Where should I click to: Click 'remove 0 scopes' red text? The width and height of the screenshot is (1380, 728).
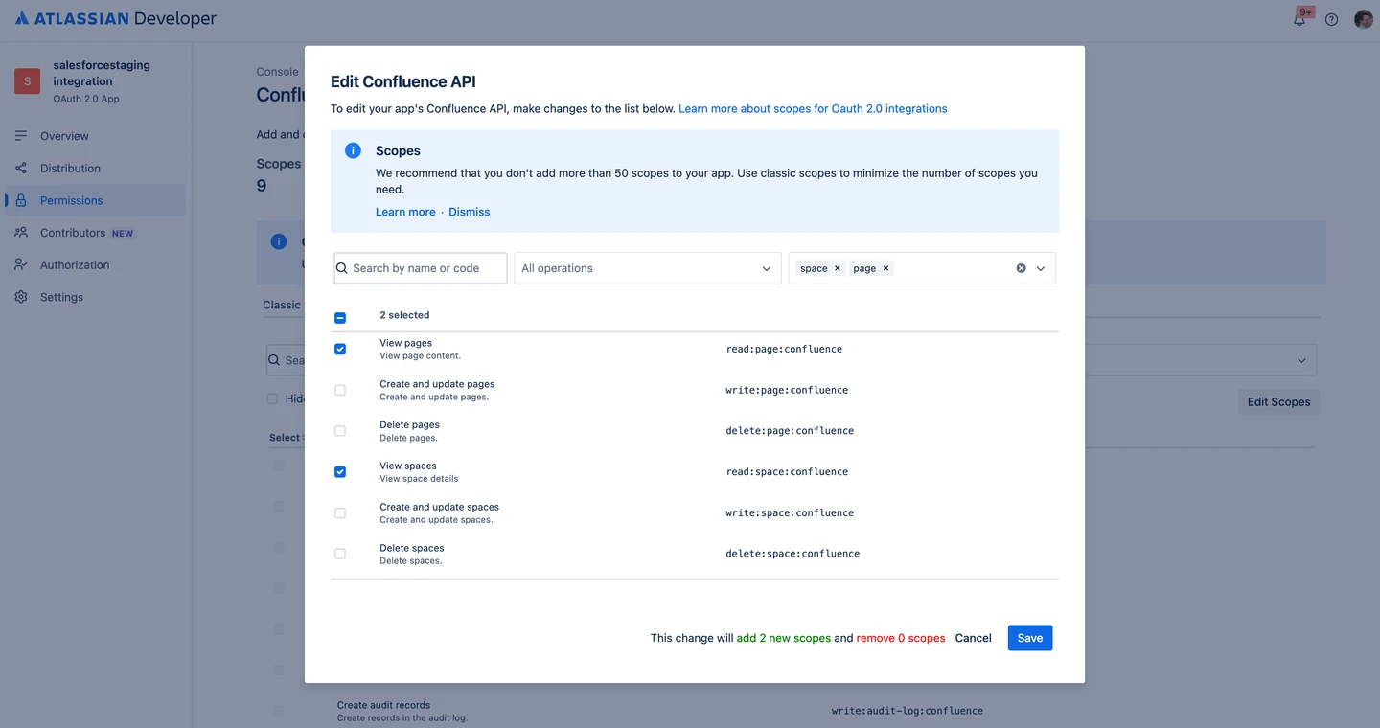click(901, 638)
